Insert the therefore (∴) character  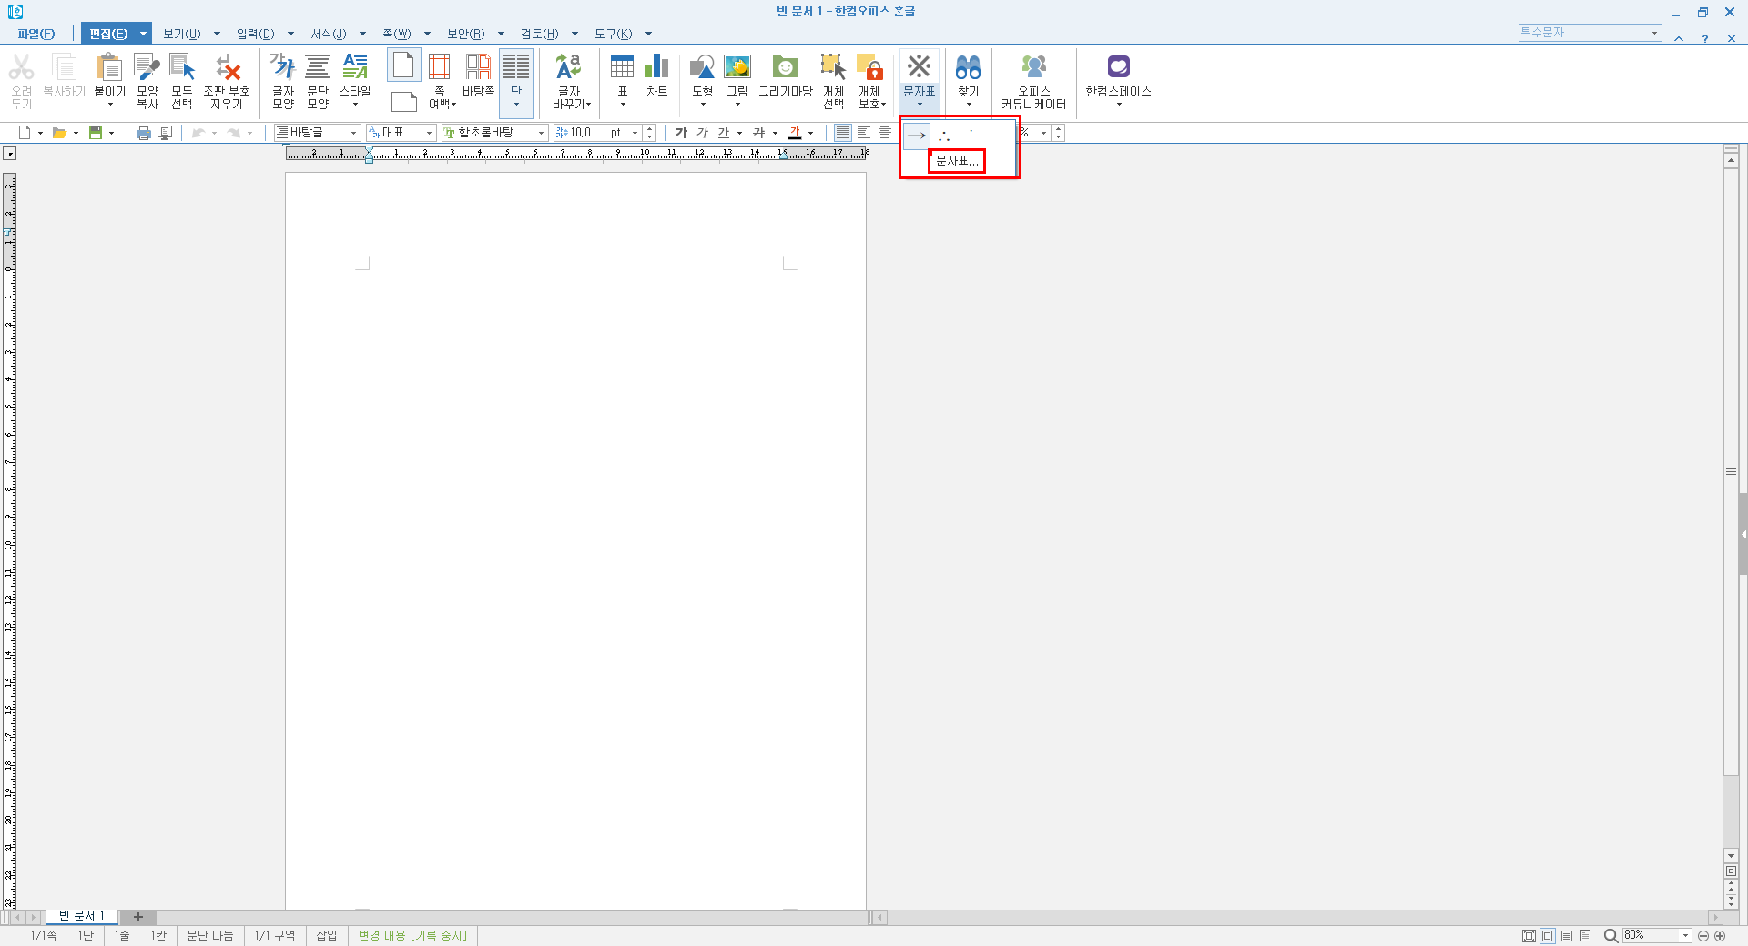click(944, 135)
